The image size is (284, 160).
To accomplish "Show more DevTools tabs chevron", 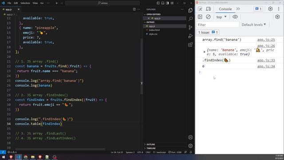I will pos(238,9).
